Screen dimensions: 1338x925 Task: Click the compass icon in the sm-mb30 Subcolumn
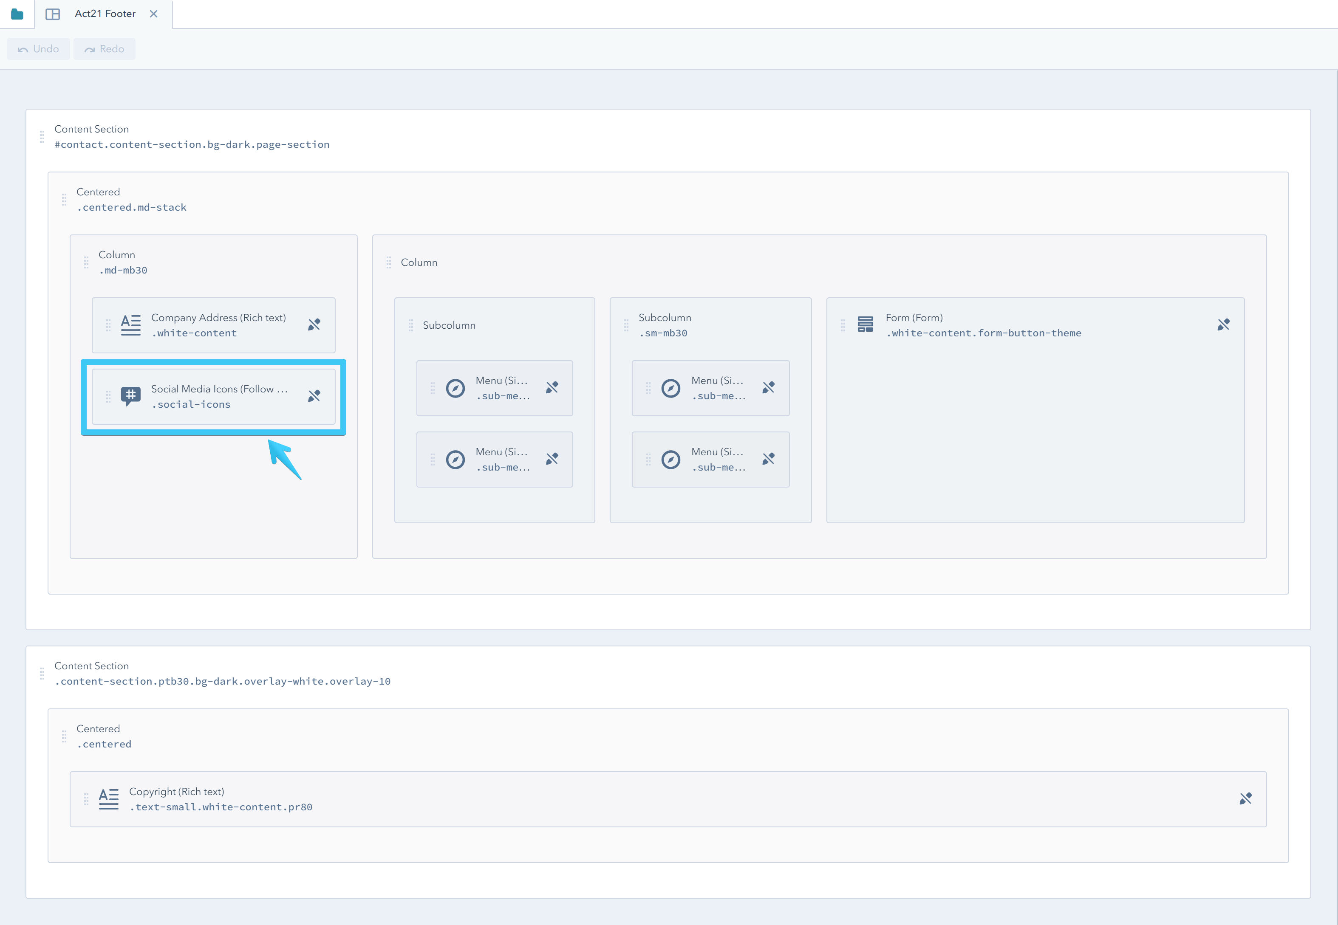671,388
